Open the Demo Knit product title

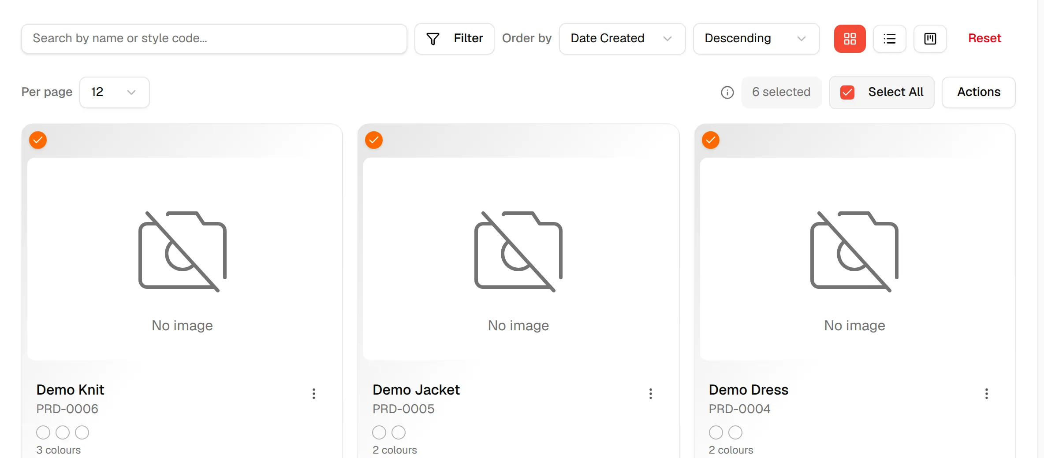tap(70, 390)
